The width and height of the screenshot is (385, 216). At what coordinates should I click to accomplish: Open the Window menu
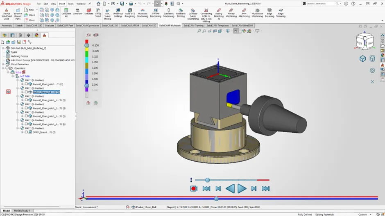coord(81,4)
